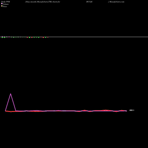This screenshot has height=148, width=148.
Task: Click the first green bar on the horizontal axis
Action: pyautogui.click(x=2, y=37)
